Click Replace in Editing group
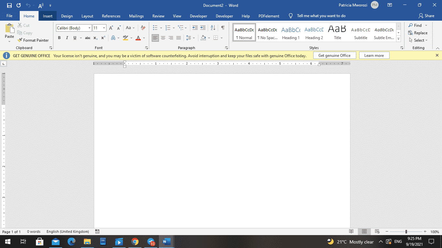Image resolution: width=442 pixels, height=248 pixels. tap(418, 33)
